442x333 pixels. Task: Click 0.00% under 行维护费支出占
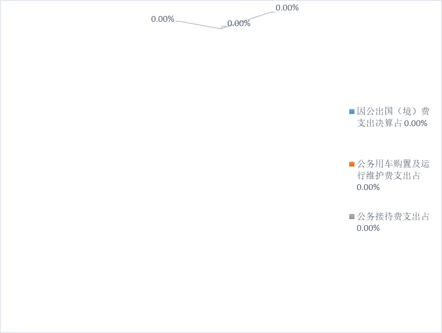pyautogui.click(x=368, y=187)
